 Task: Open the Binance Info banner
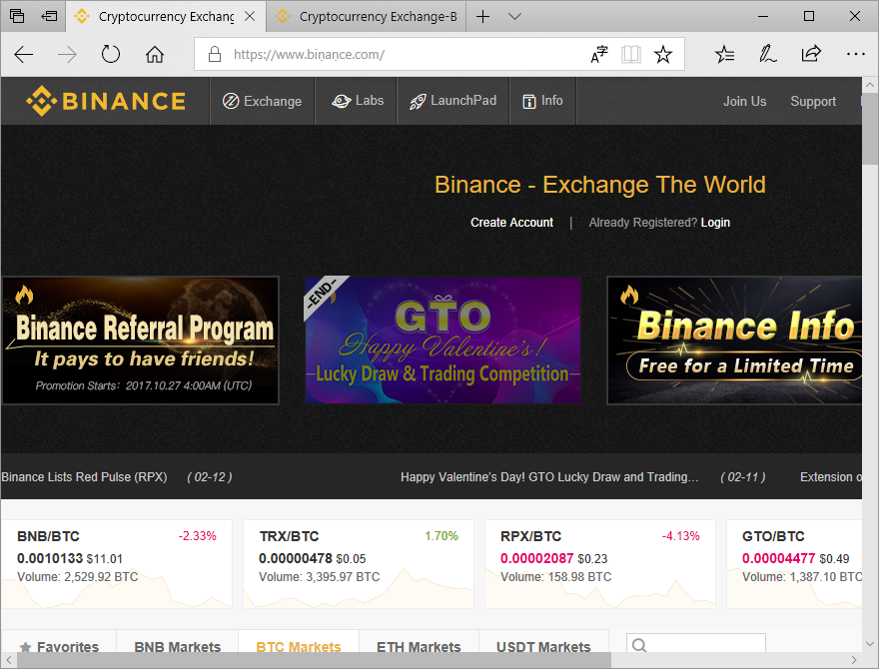[x=734, y=340]
